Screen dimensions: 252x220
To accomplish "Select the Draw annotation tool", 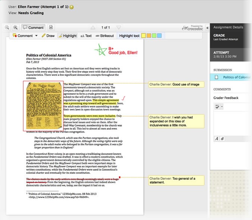I will tap(48, 36).
